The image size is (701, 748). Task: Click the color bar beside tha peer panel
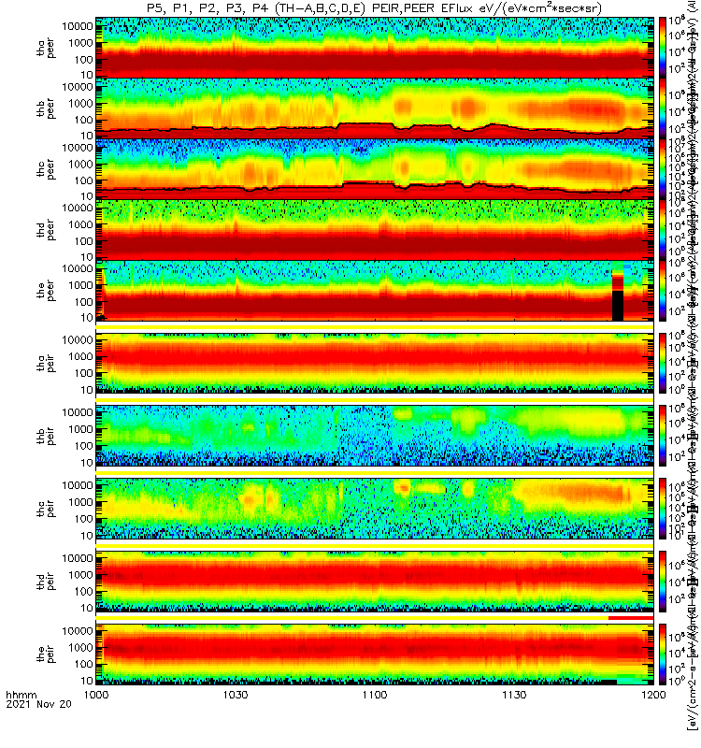pyautogui.click(x=663, y=47)
